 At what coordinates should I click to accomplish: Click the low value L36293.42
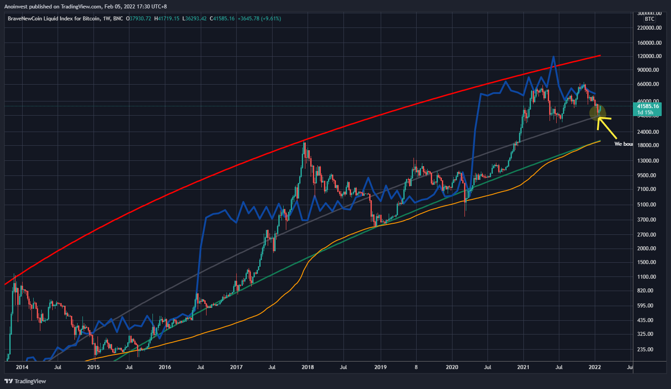tap(195, 19)
